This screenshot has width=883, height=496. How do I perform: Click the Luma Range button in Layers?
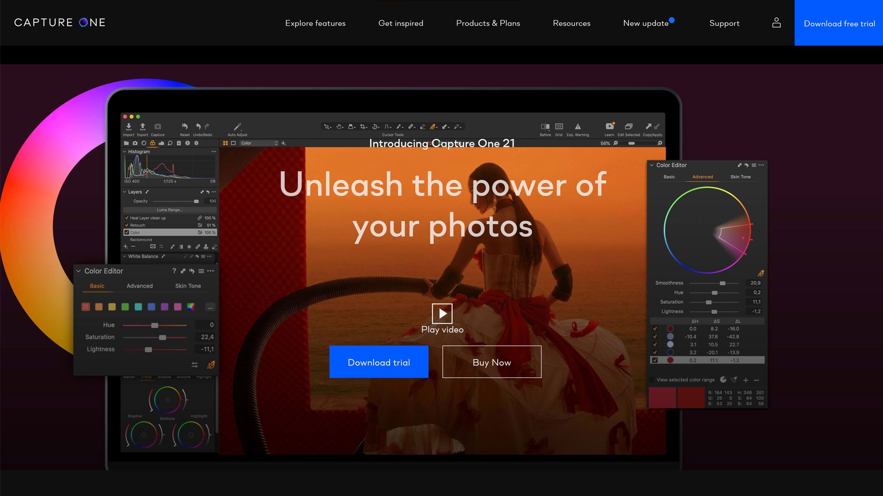pos(170,210)
